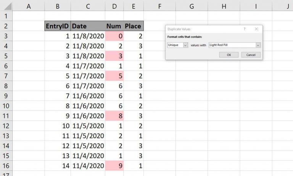The width and height of the screenshot is (293, 176).
Task: Click the Place header cell
Action: pyautogui.click(x=134, y=26)
